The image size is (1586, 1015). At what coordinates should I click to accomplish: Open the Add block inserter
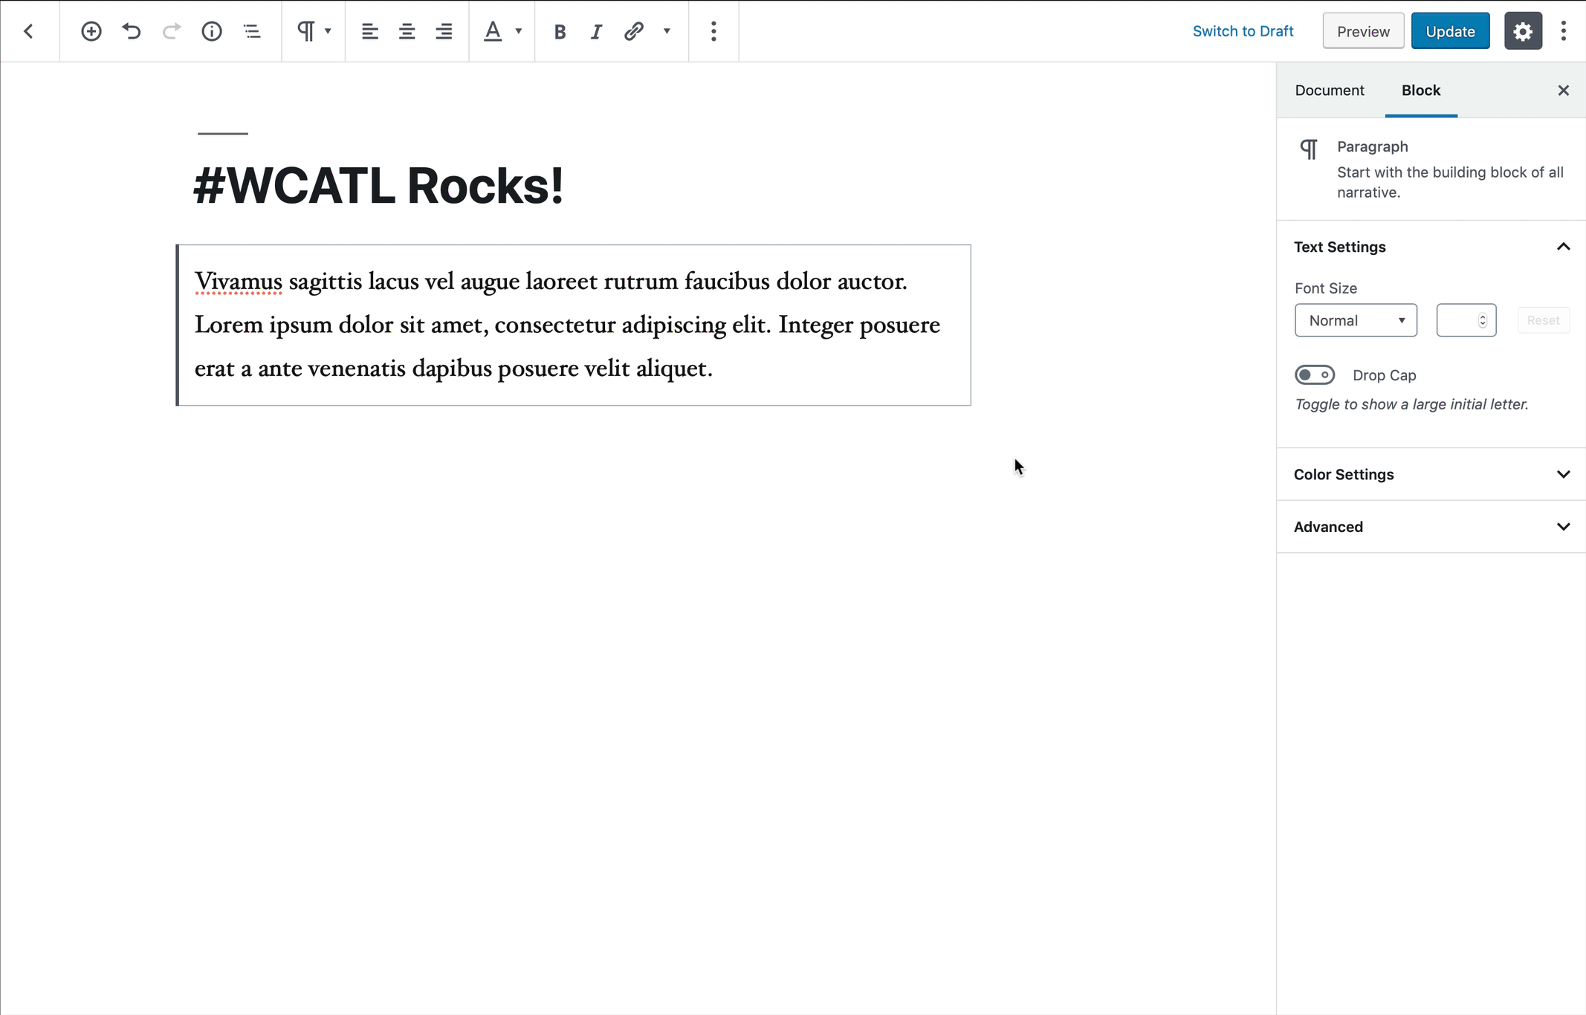(91, 31)
